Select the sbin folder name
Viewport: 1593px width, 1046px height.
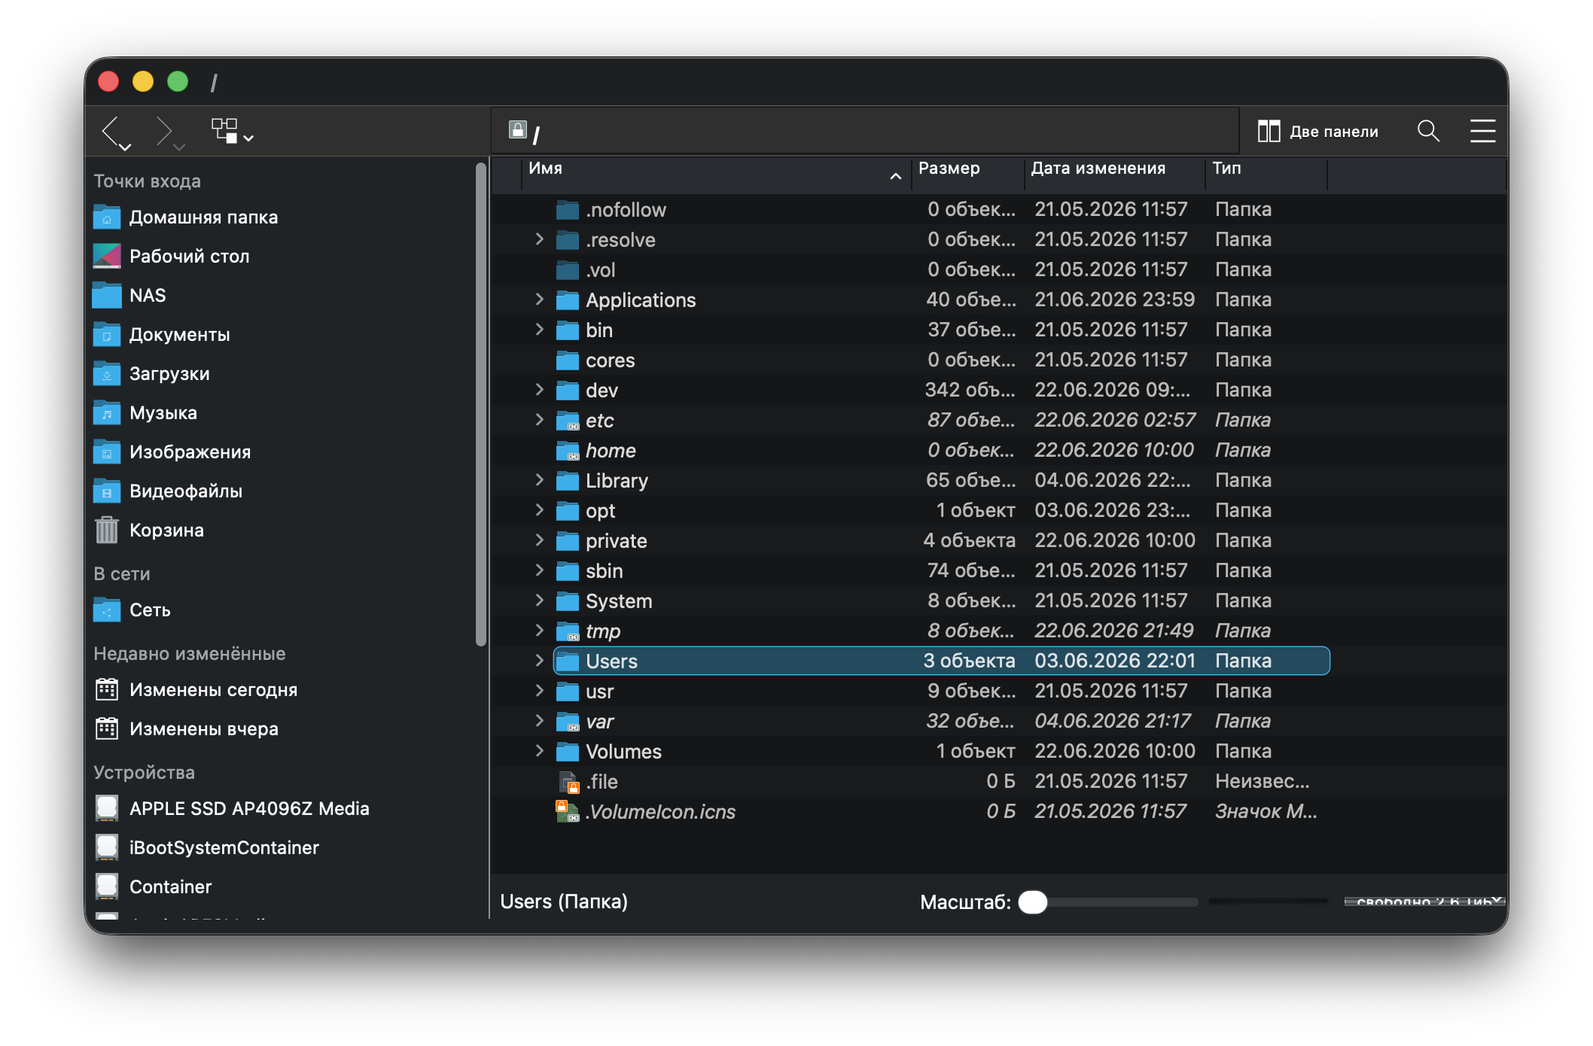pos(604,571)
